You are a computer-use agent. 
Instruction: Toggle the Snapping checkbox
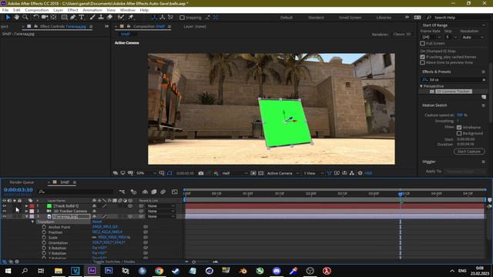182,18
